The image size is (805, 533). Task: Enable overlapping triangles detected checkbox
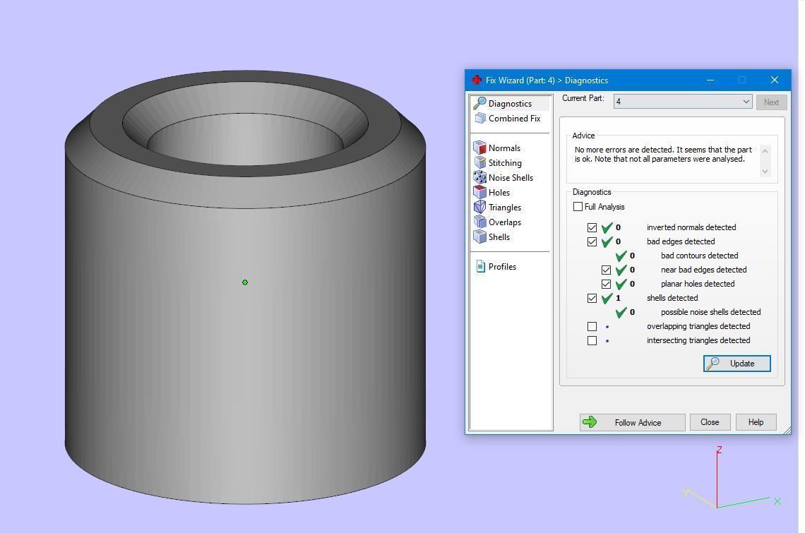pos(592,327)
